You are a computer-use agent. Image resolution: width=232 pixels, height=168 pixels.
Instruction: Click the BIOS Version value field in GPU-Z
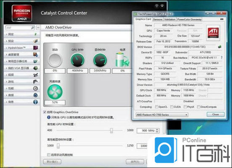tap(185, 47)
